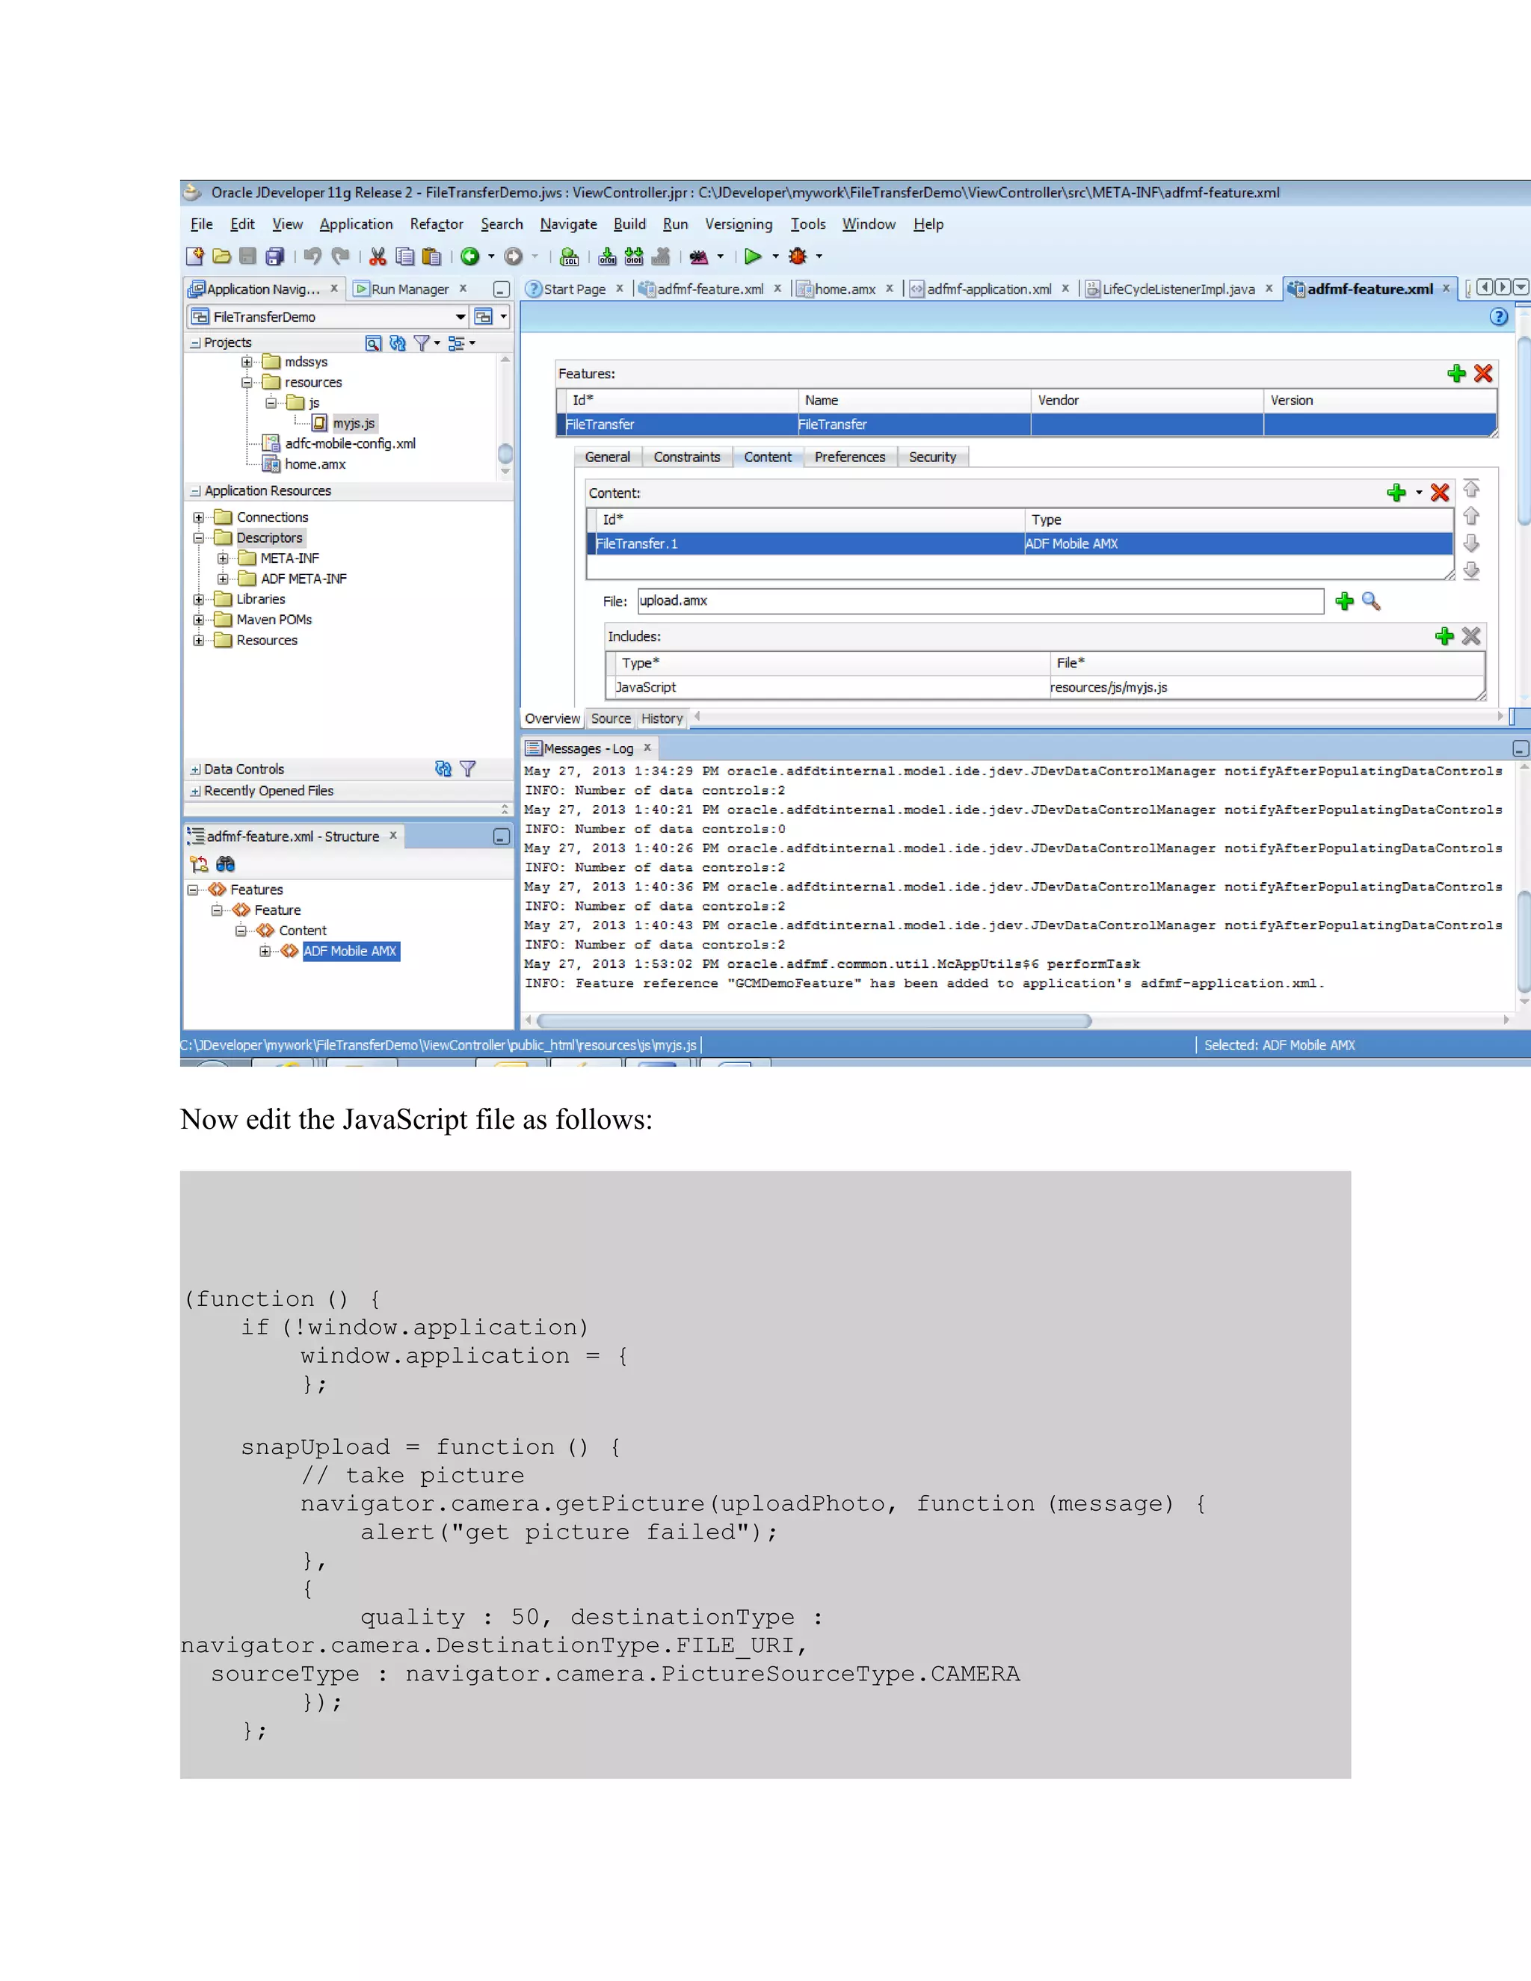Click the Projects filter funnel icon
1531x1981 pixels.
(422, 343)
